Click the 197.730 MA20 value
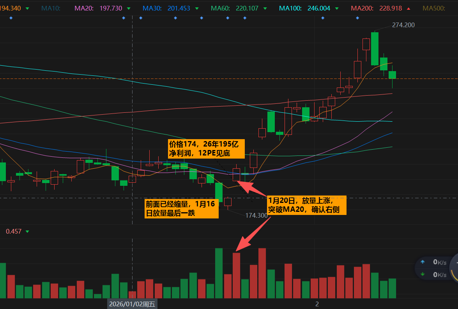 pos(111,9)
